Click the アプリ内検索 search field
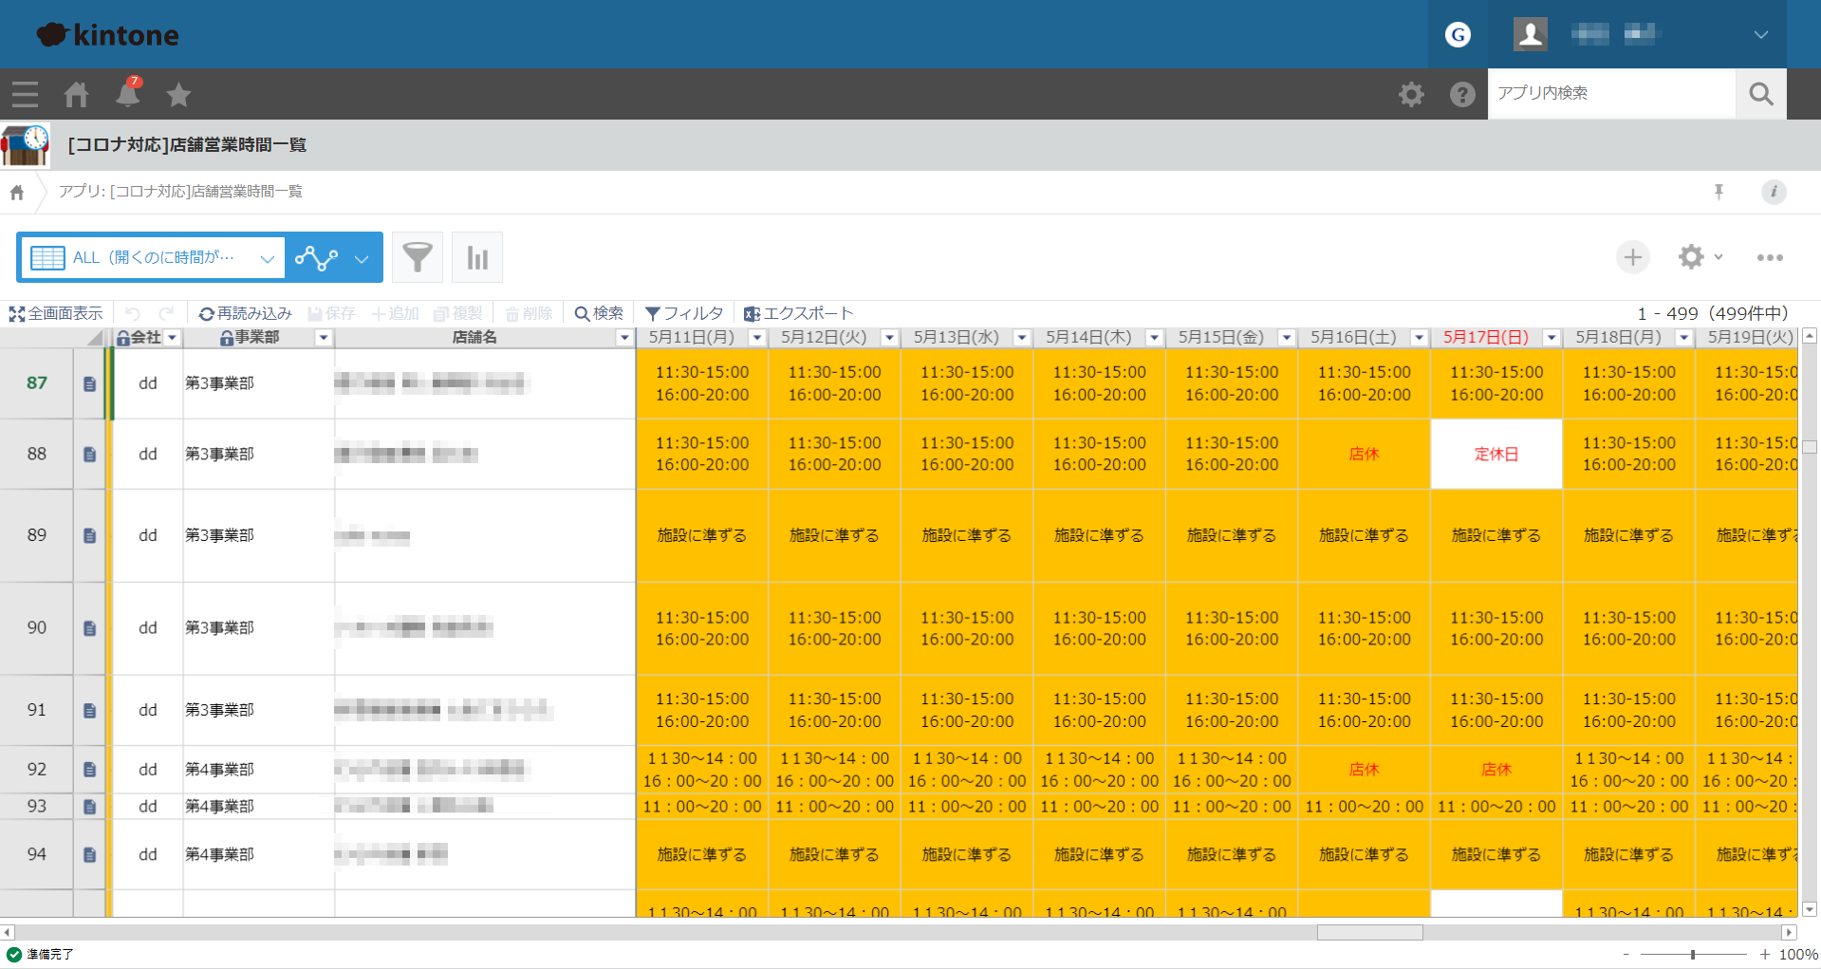This screenshot has width=1821, height=969. 1610,93
